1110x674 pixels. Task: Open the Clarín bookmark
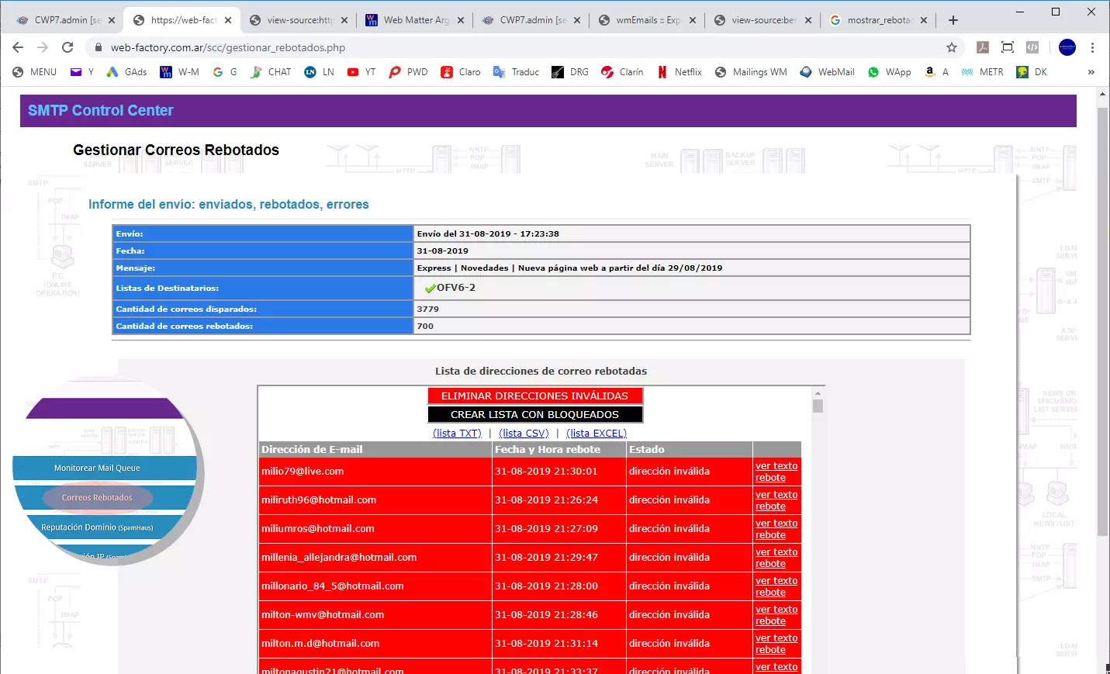pyautogui.click(x=622, y=72)
